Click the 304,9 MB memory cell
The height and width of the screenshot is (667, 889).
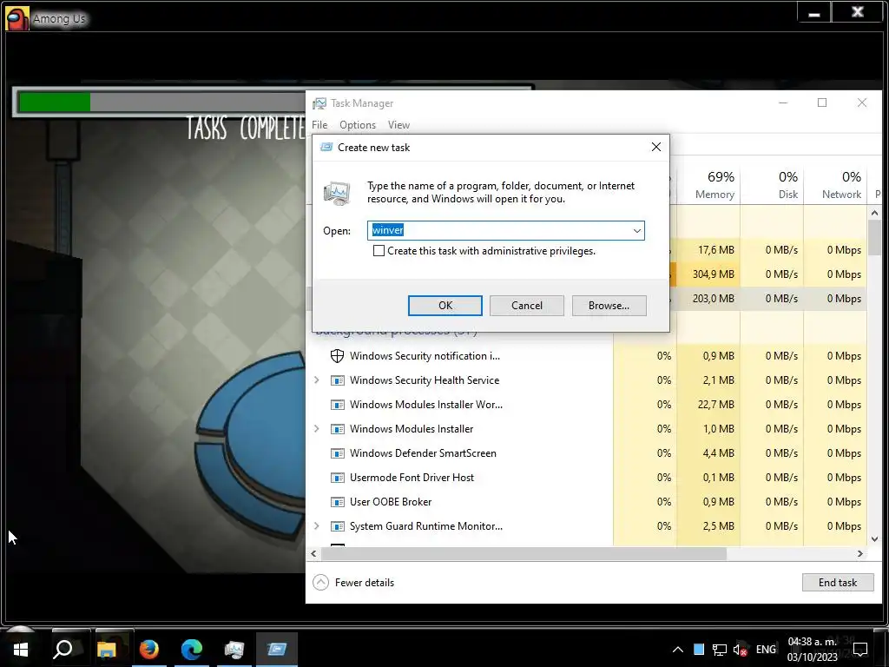tap(708, 274)
